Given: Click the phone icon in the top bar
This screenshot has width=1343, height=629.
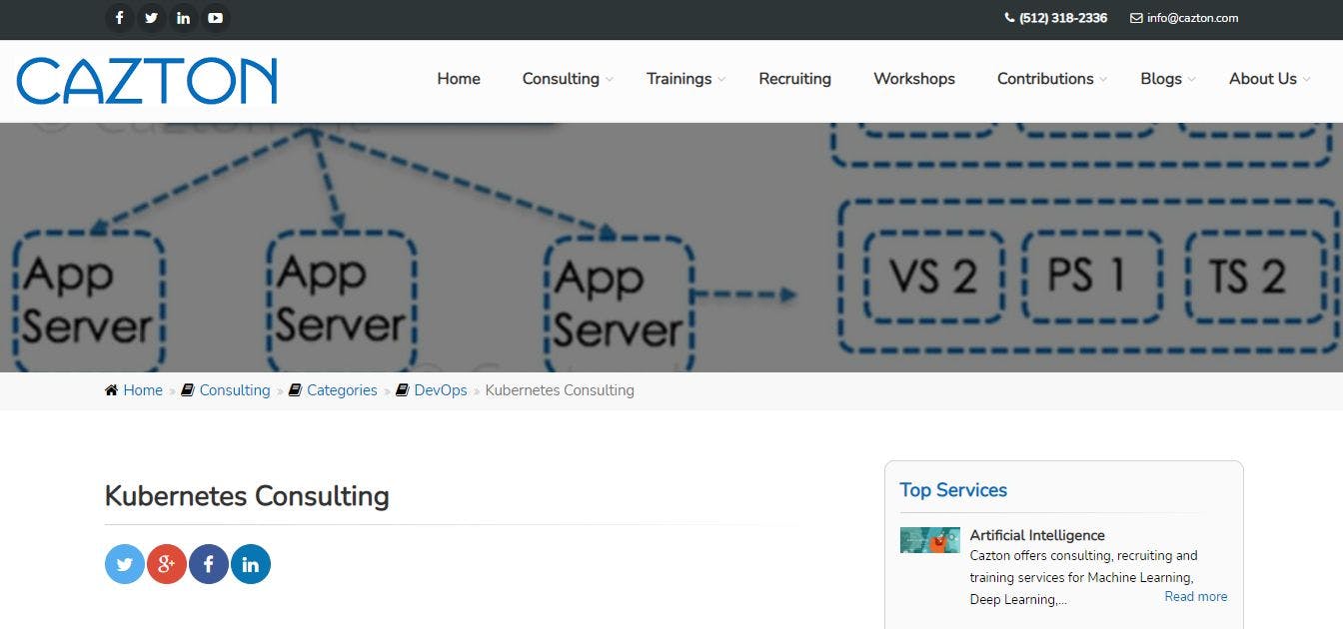Looking at the screenshot, I should coord(1009,18).
